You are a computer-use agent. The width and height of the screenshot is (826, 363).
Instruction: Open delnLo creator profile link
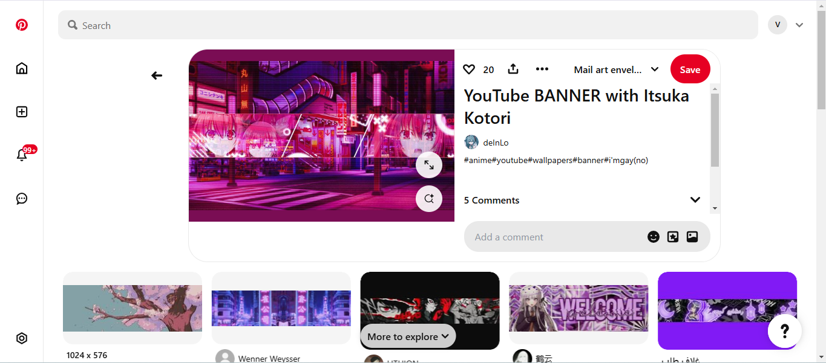tap(496, 143)
